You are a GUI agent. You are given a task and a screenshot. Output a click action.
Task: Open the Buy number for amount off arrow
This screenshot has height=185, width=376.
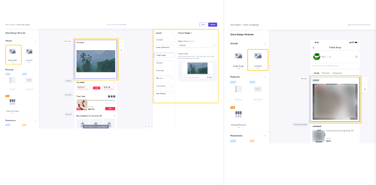pyautogui.click(x=114, y=116)
